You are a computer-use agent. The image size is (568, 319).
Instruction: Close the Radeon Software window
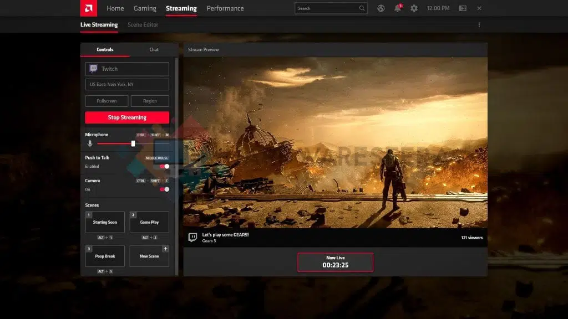click(x=479, y=8)
